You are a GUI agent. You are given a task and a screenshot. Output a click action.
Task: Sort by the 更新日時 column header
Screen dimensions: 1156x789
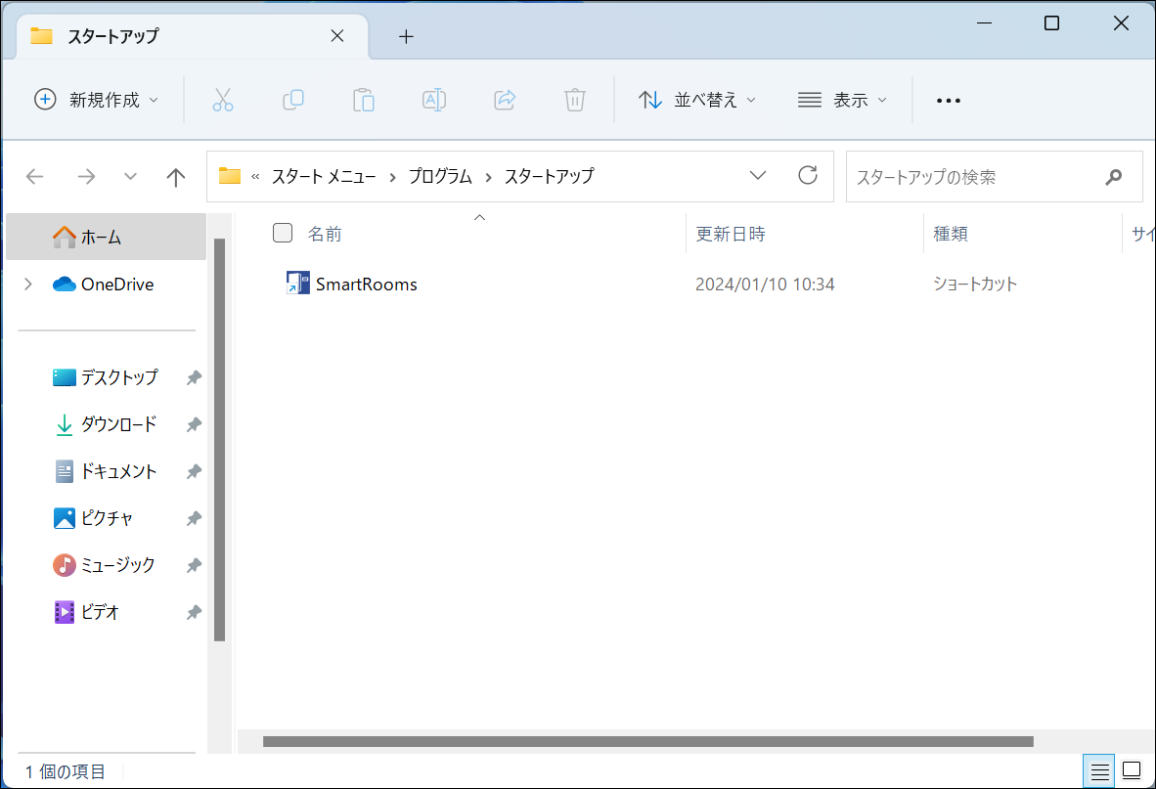[x=731, y=234]
